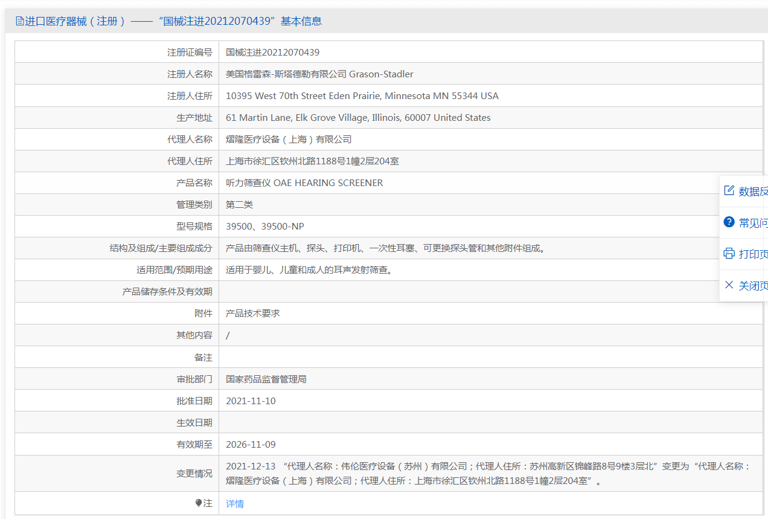The width and height of the screenshot is (768, 519).
Task: Click the 审批部门 row label
Action: pos(194,379)
